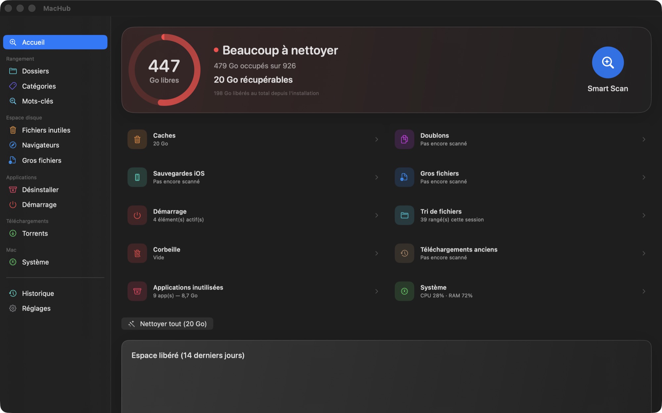Click the Corbeille bin icon tile
The width and height of the screenshot is (662, 413).
pos(137,253)
